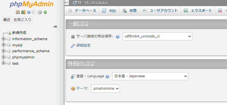Open phpMyAdmin documentation help icon in sidebar
Viewport: 227px width, 105px height.
pos(29,12)
